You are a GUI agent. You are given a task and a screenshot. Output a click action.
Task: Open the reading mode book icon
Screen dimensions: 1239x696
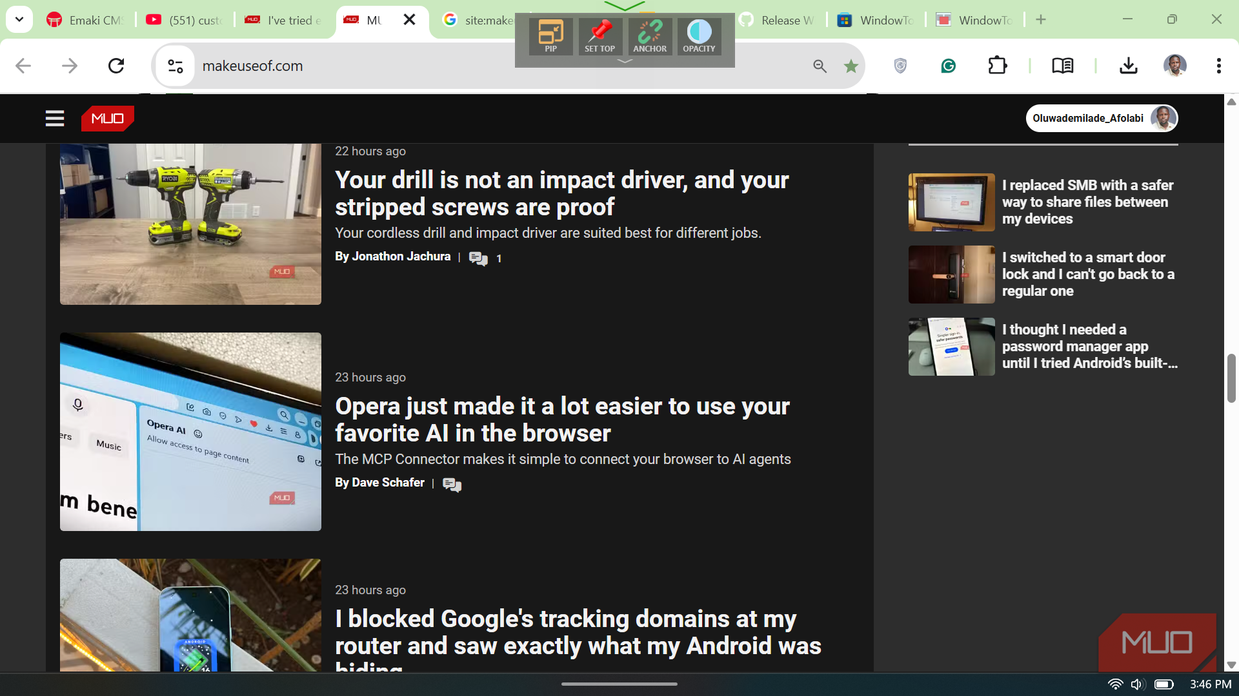click(1063, 66)
